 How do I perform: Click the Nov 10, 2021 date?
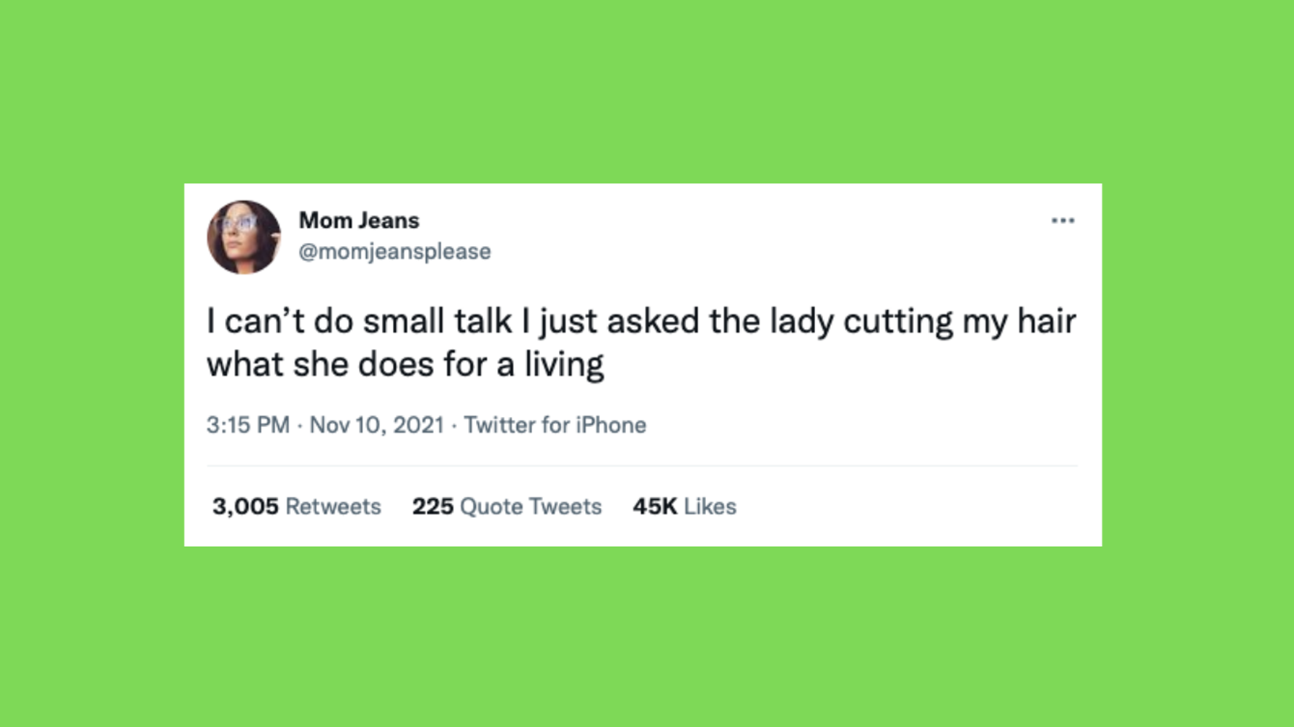376,425
